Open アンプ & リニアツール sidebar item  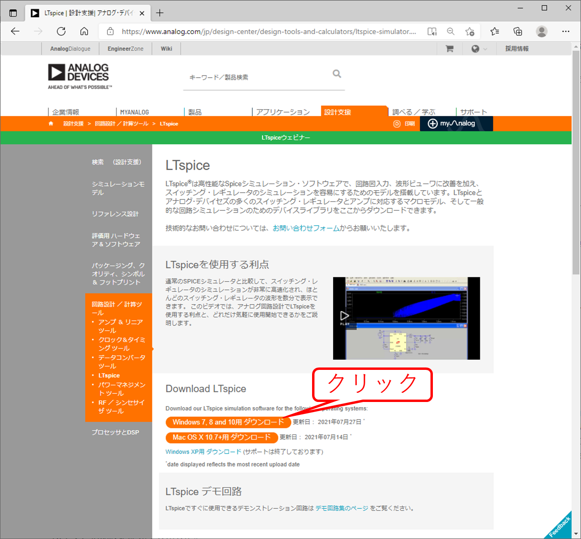120,326
